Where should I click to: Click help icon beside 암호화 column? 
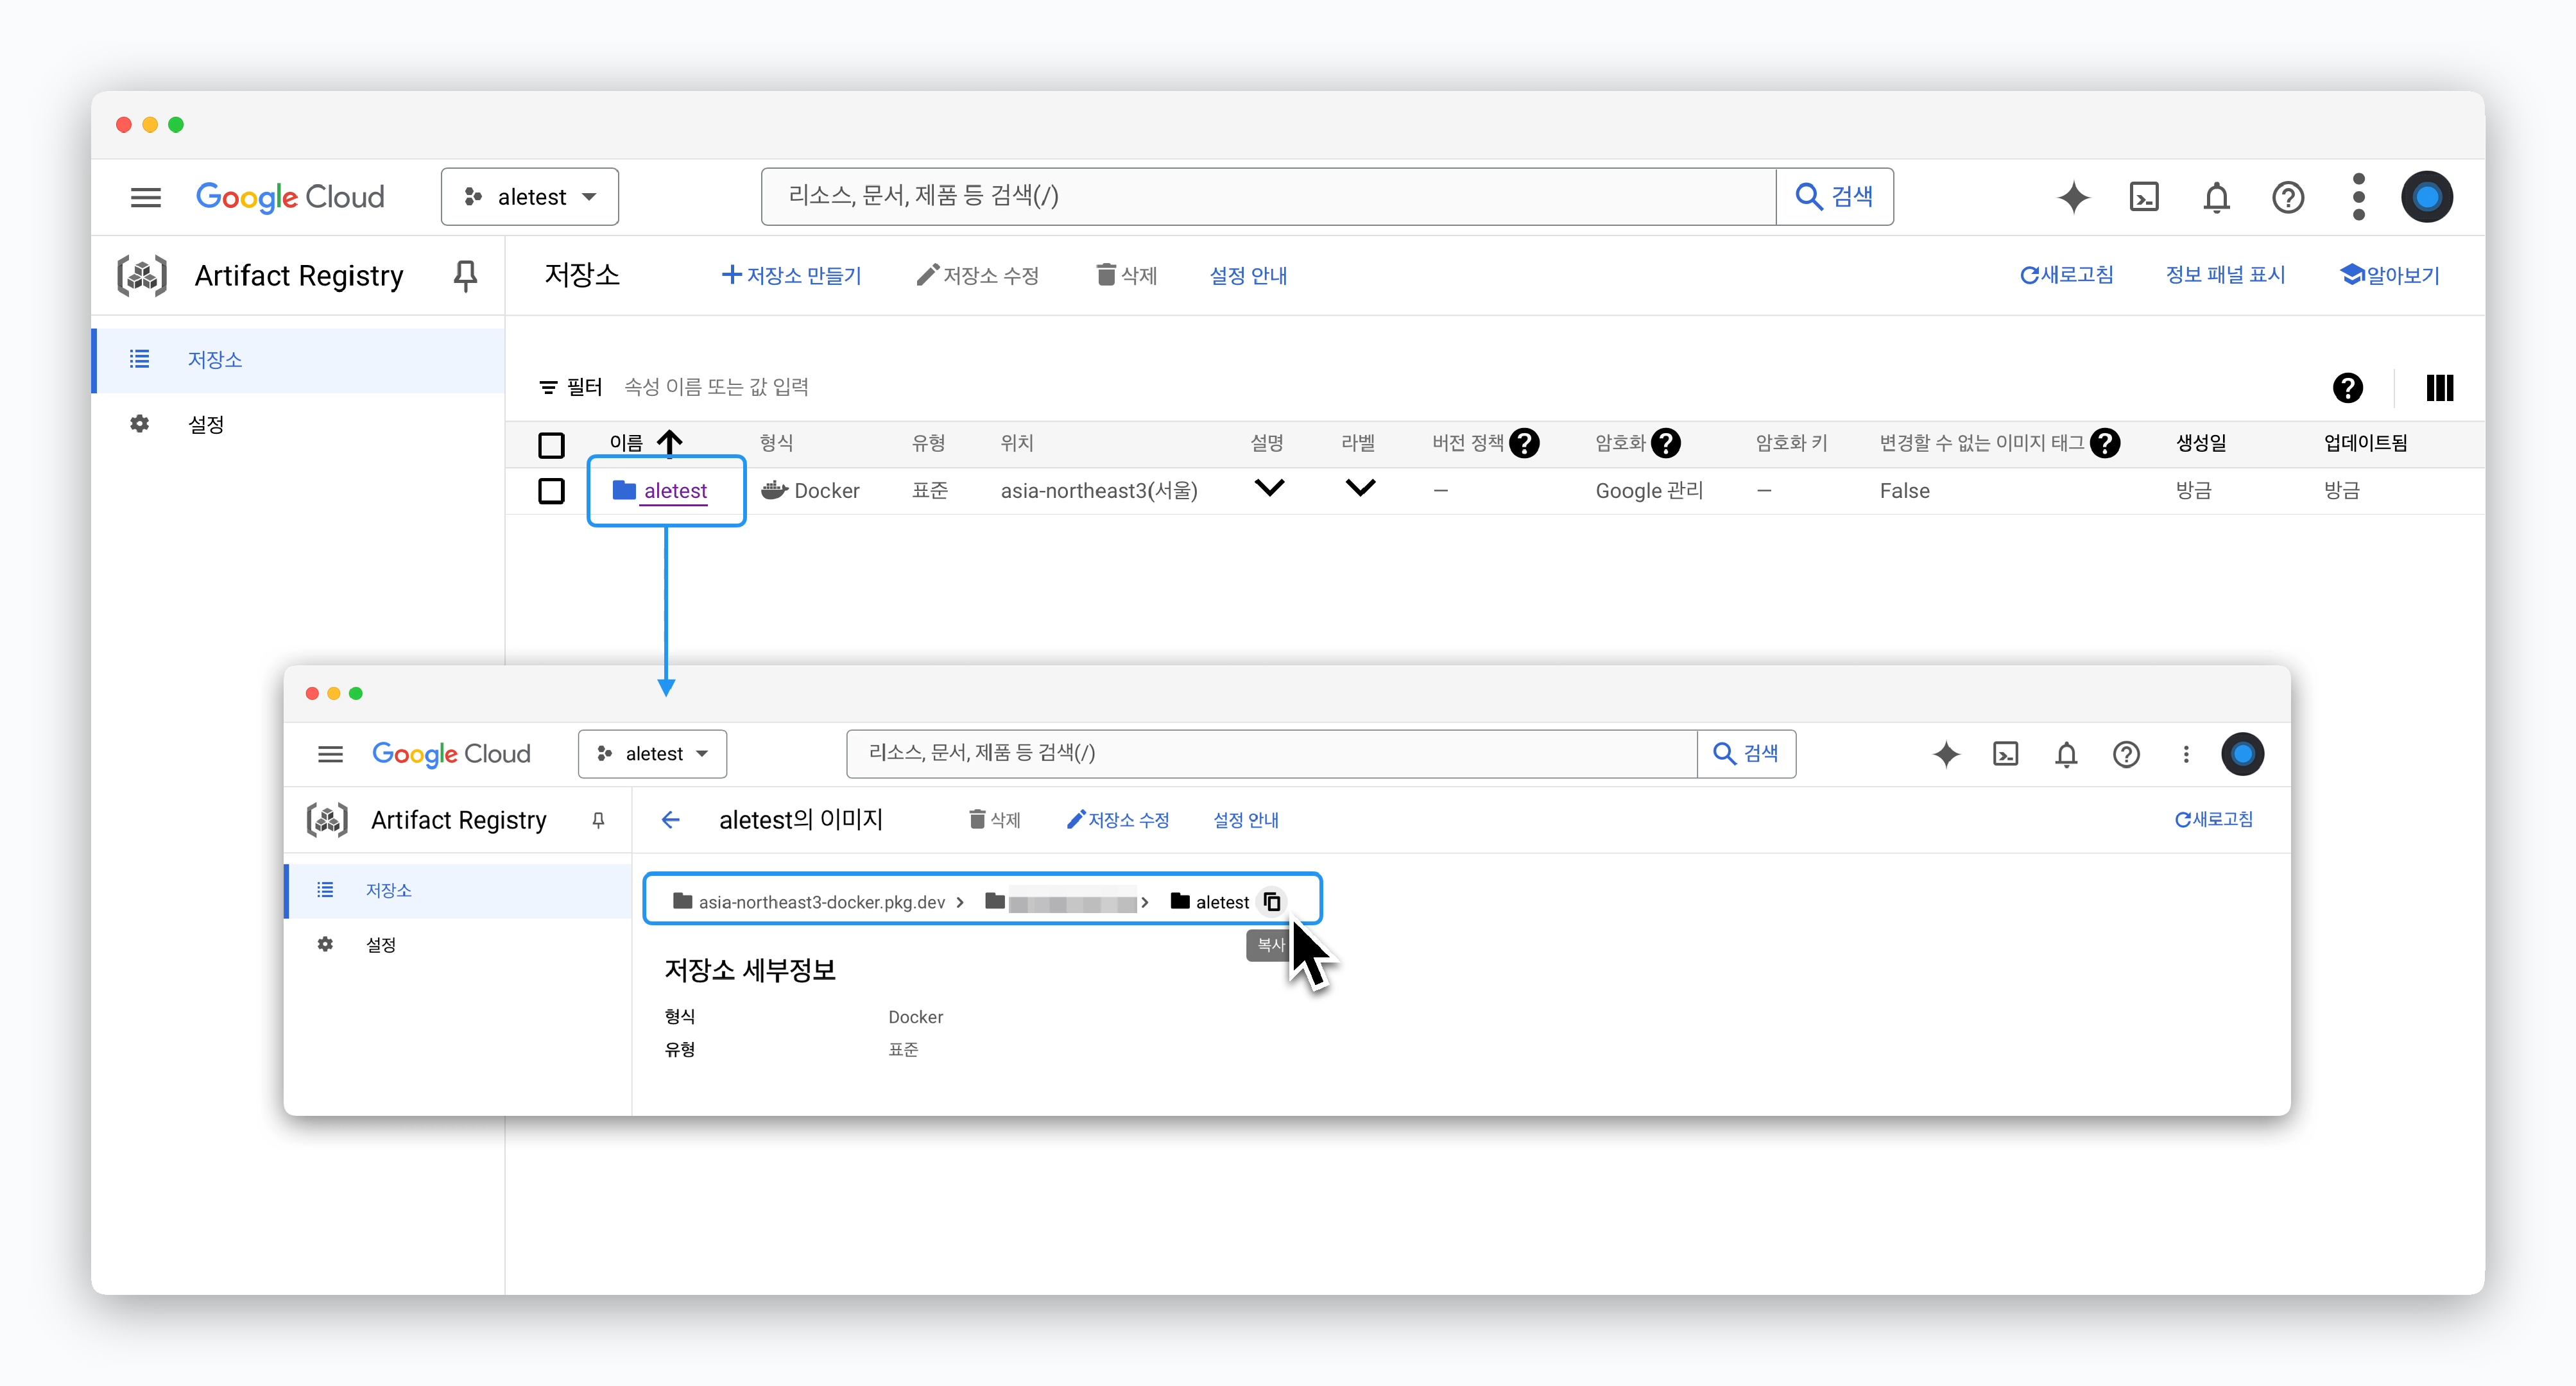click(x=1666, y=443)
